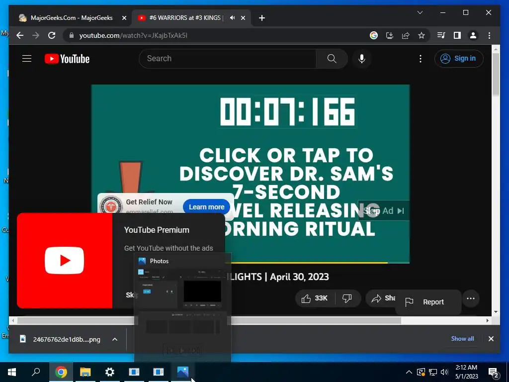Click the YouTube Premium red logo image
This screenshot has width=509, height=382.
pos(65,261)
